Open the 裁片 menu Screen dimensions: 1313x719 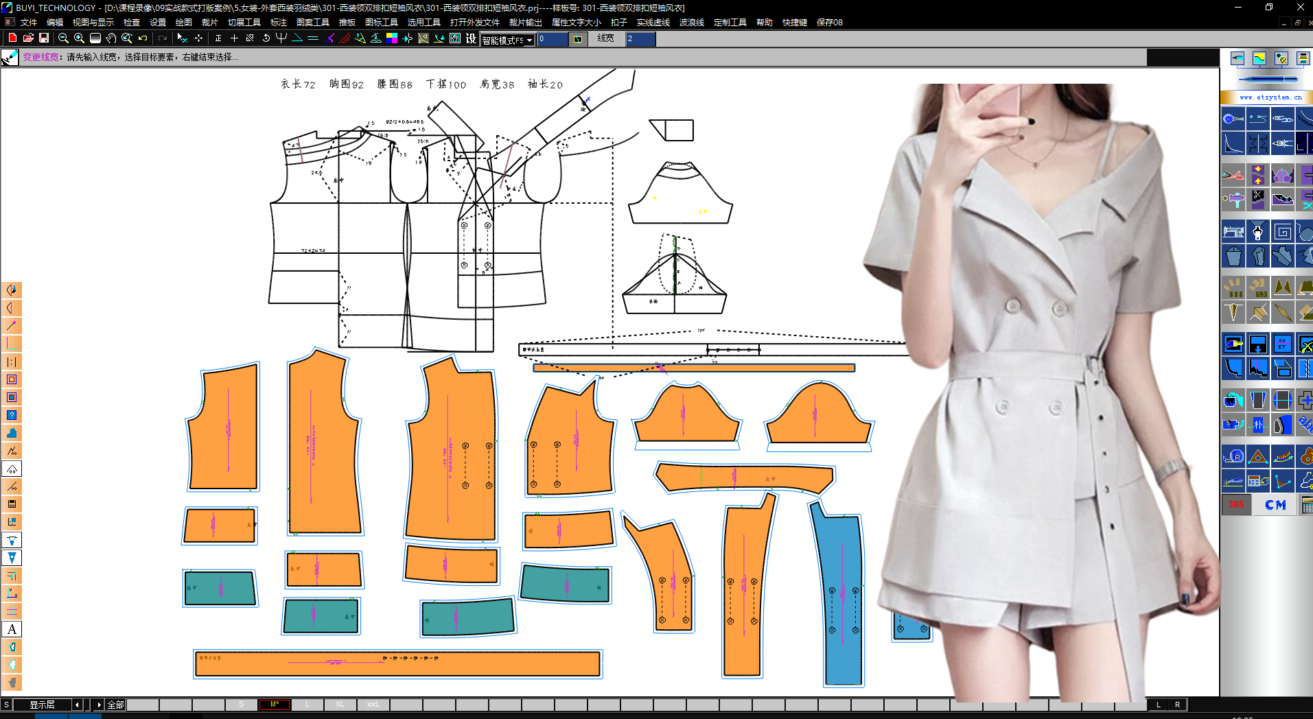[x=209, y=23]
